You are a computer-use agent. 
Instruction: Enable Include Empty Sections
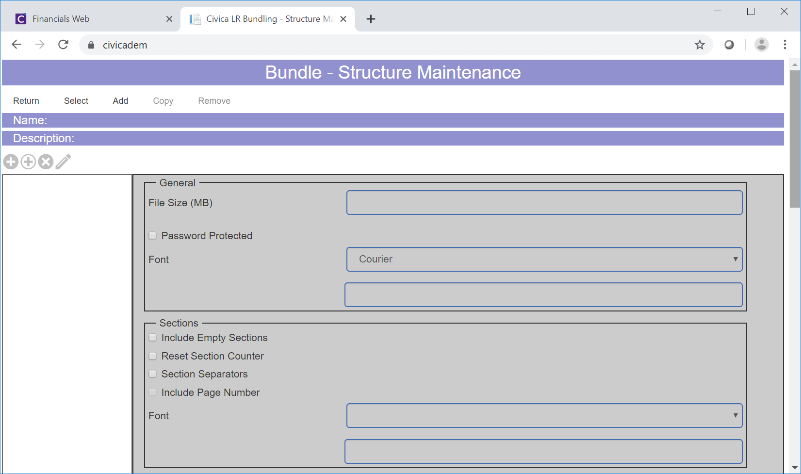[x=153, y=338]
